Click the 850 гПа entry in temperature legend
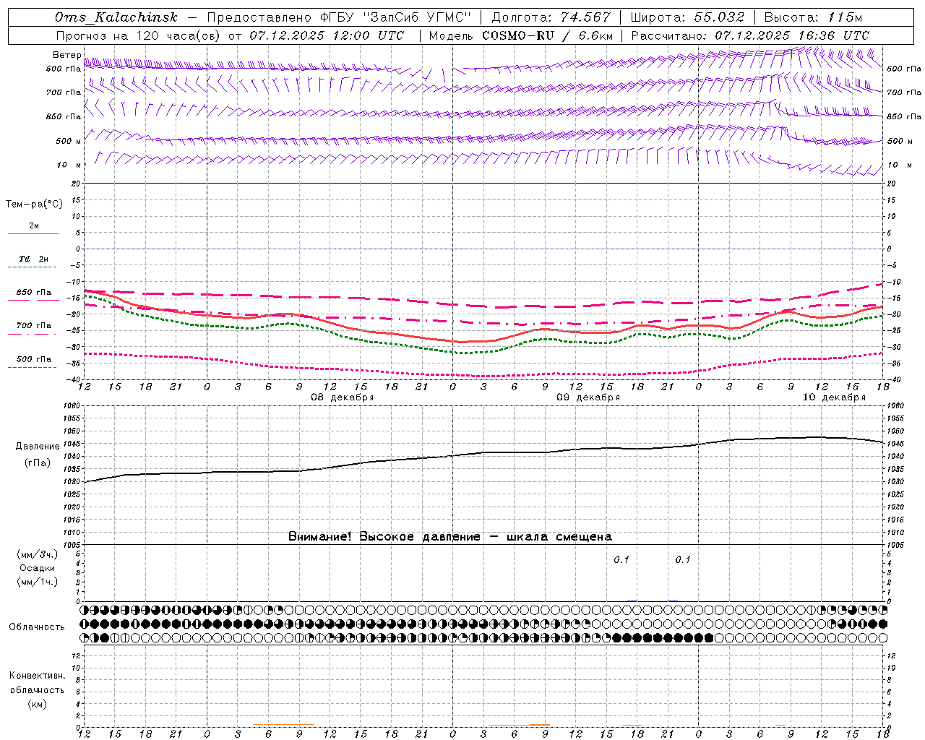The height and width of the screenshot is (740, 925). 33,296
